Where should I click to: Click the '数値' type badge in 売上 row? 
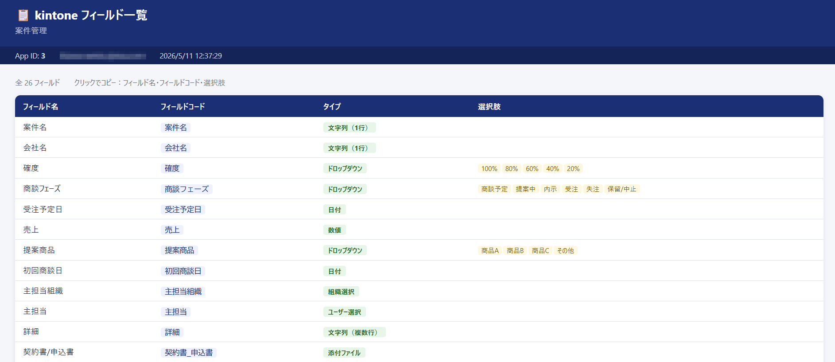[x=334, y=230]
